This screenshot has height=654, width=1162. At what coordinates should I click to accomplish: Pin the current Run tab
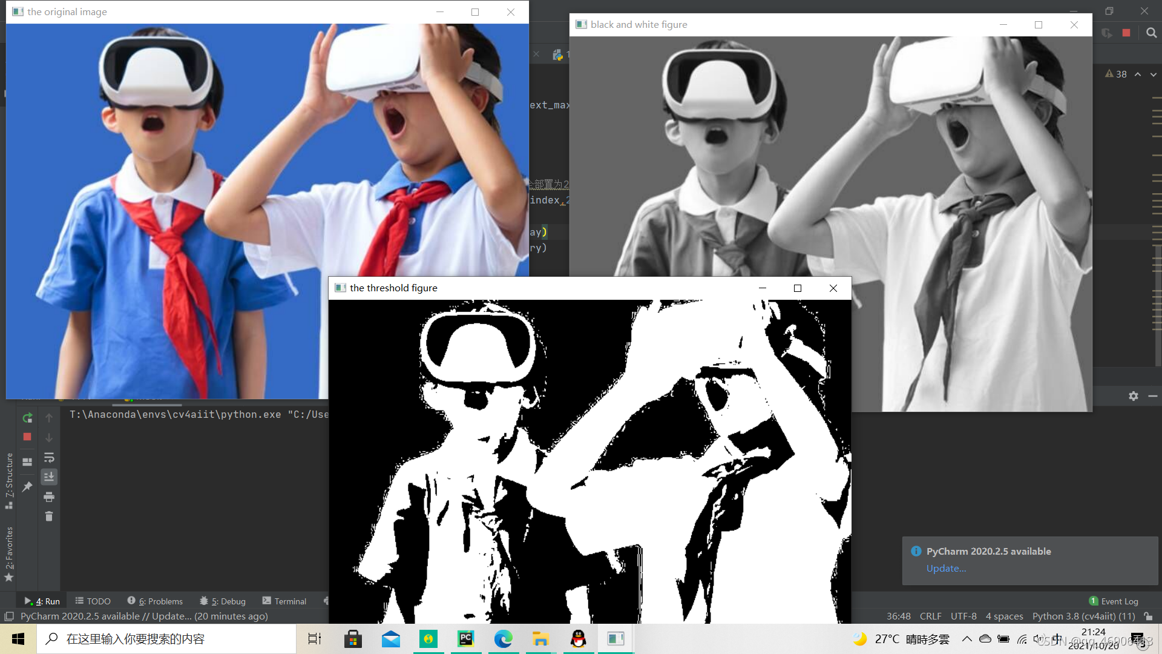(x=27, y=486)
